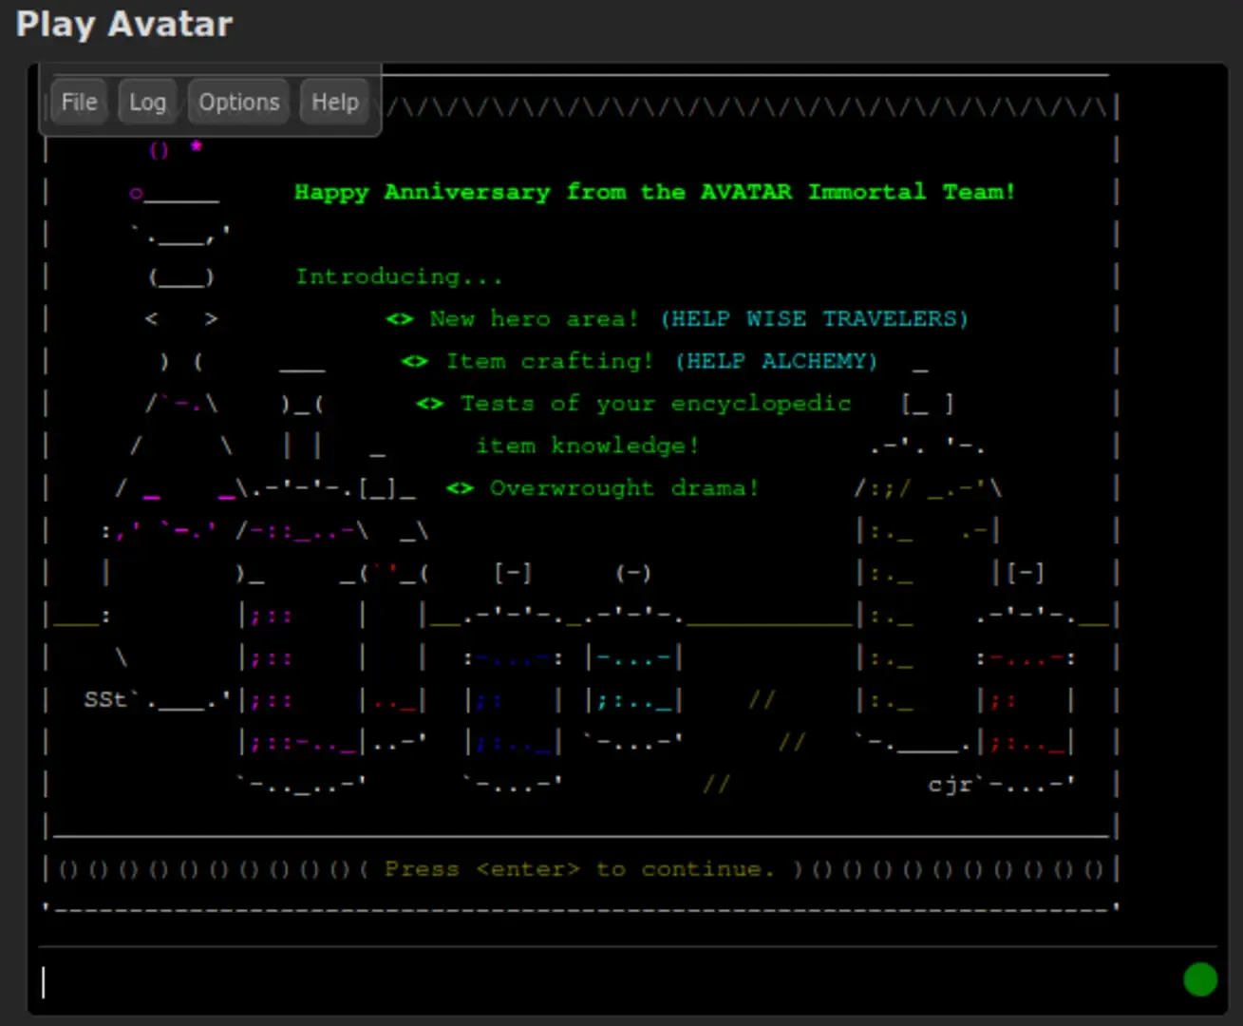Open the File menu
The width and height of the screenshot is (1243, 1026).
(79, 102)
